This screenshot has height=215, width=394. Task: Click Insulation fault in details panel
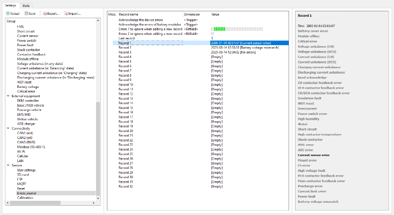click(x=310, y=98)
